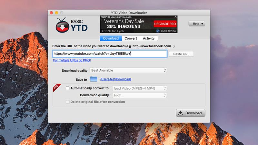Check Delete original file after conversion

[x=67, y=102]
